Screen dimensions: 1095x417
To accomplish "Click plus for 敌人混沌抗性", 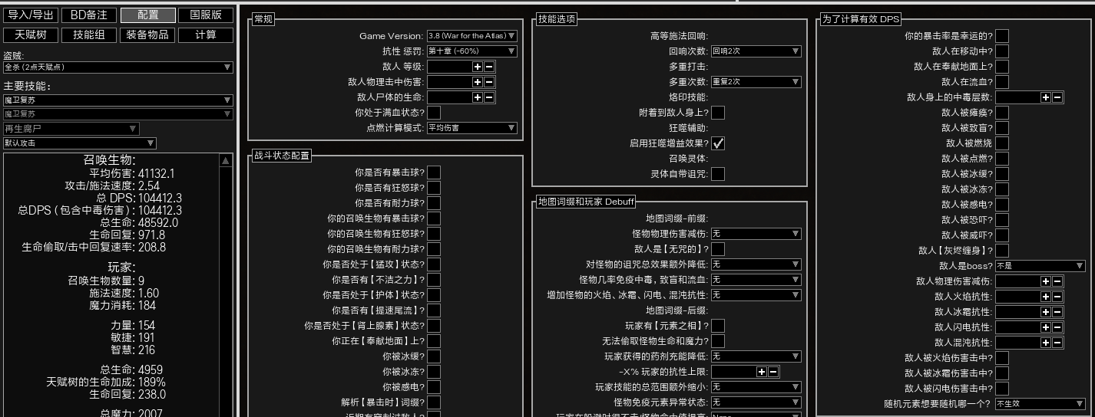I will (1046, 343).
